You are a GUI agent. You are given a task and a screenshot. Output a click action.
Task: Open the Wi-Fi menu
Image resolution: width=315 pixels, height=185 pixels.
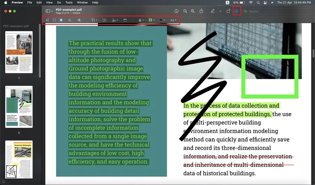click(251, 3)
